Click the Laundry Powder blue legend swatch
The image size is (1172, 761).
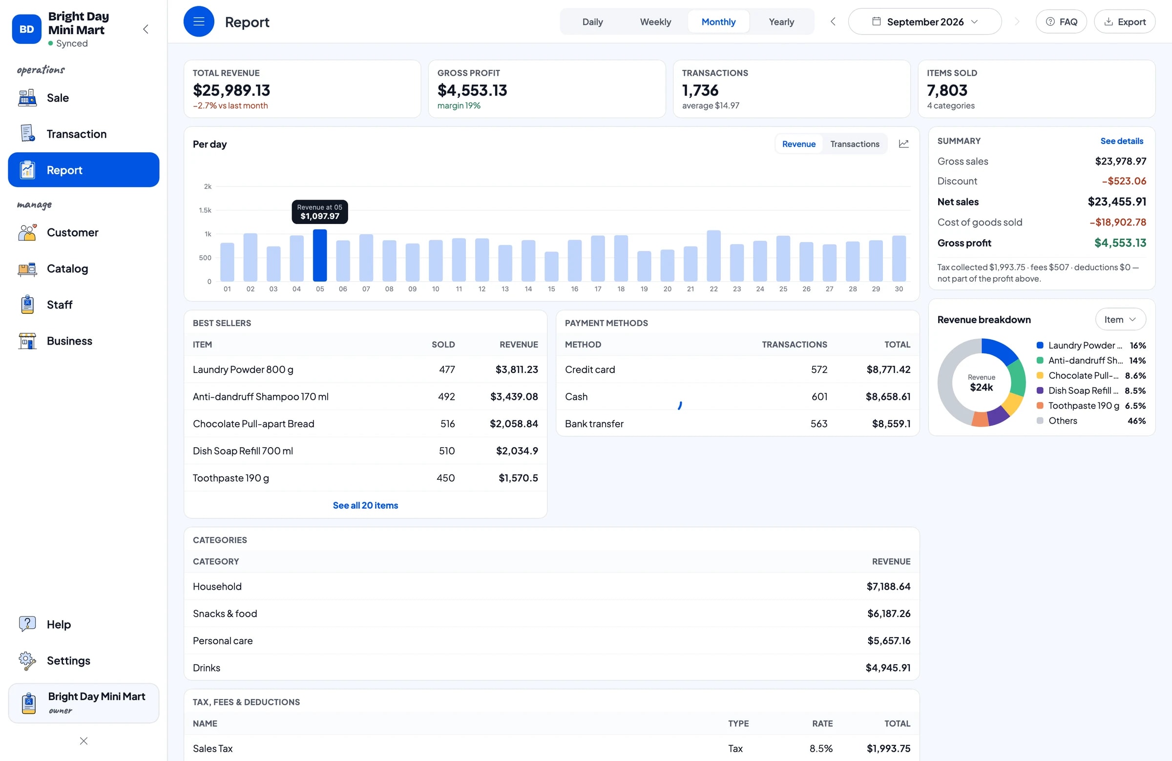[1040, 345]
